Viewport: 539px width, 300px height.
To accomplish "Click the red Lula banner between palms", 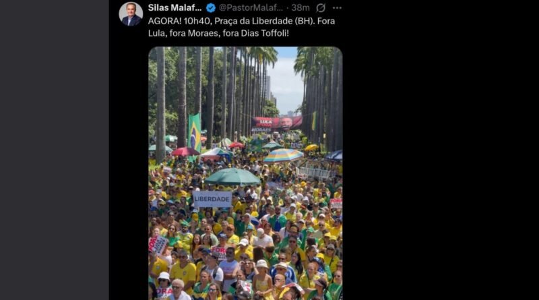I will [277, 123].
